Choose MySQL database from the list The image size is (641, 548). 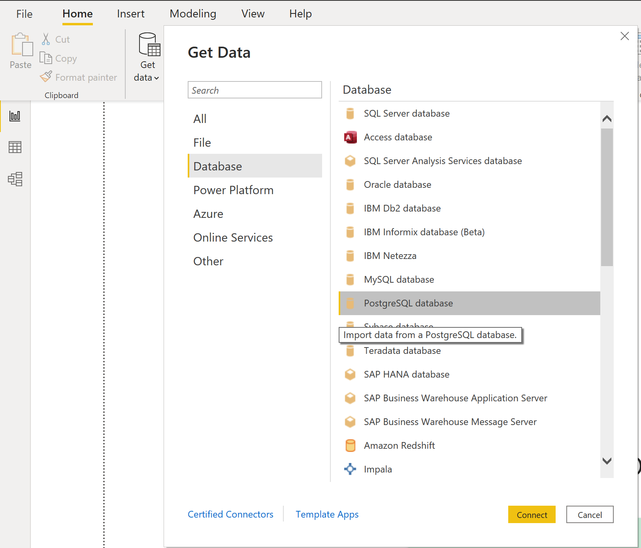tap(399, 280)
